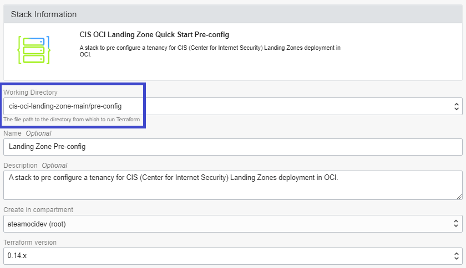Click the Description field label

21,166
